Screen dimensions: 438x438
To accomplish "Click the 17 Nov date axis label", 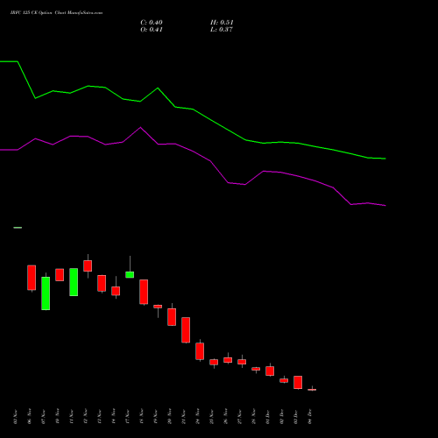I will click(128, 416).
